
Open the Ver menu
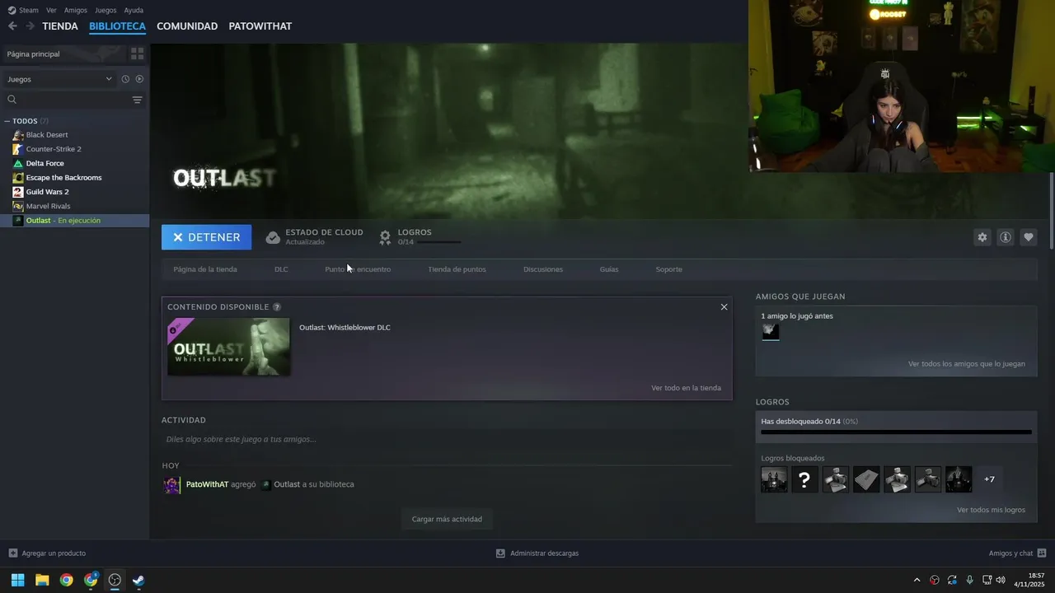(x=51, y=10)
